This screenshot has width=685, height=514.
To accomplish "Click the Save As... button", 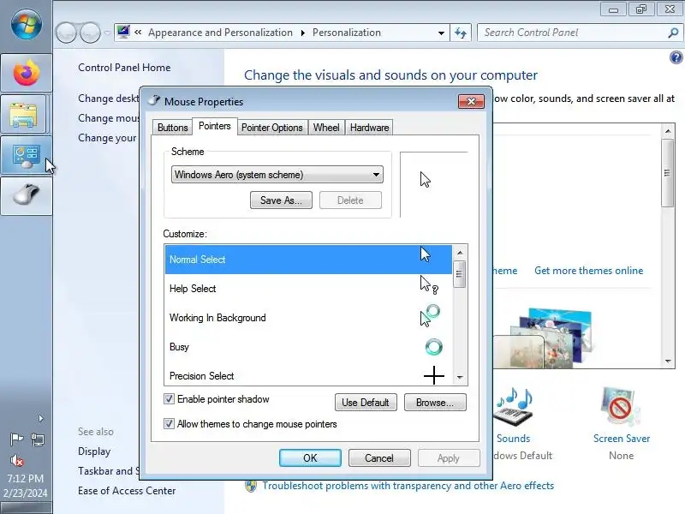I will coord(281,200).
